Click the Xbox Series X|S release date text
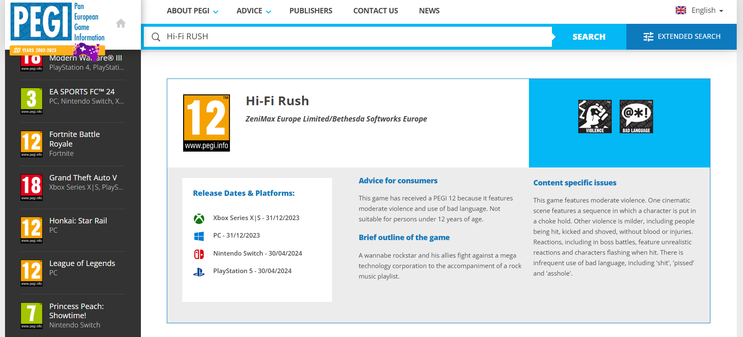 tap(256, 218)
